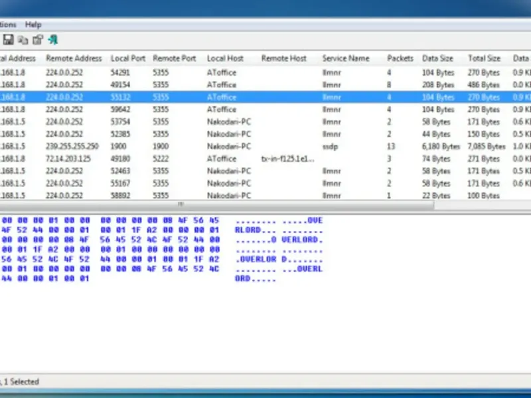Open the Properties toolbar icon
The image size is (531, 398).
pyautogui.click(x=38, y=40)
